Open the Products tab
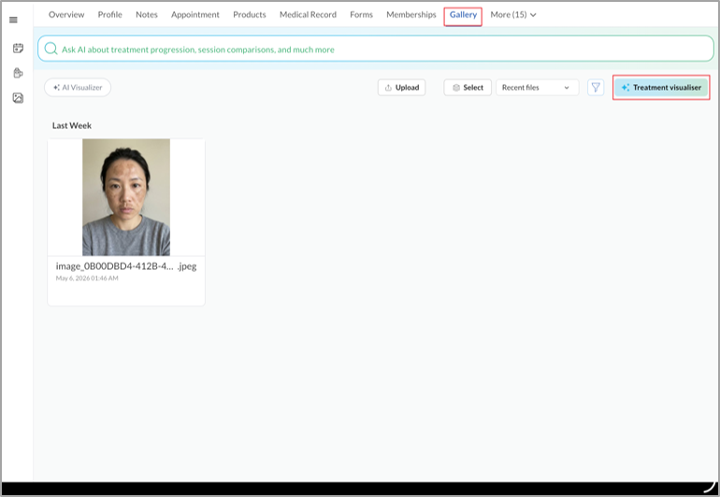Viewport: 720px width, 497px height. (250, 15)
